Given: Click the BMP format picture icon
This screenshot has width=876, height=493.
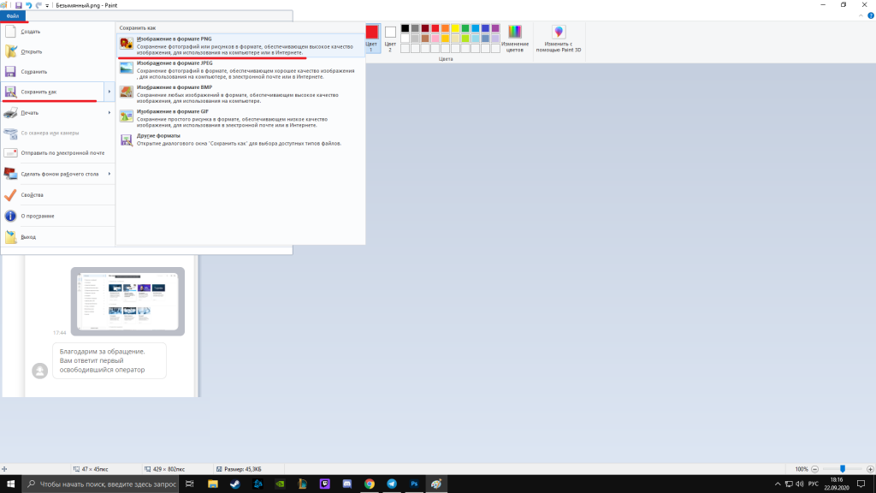Looking at the screenshot, I should pyautogui.click(x=127, y=92).
